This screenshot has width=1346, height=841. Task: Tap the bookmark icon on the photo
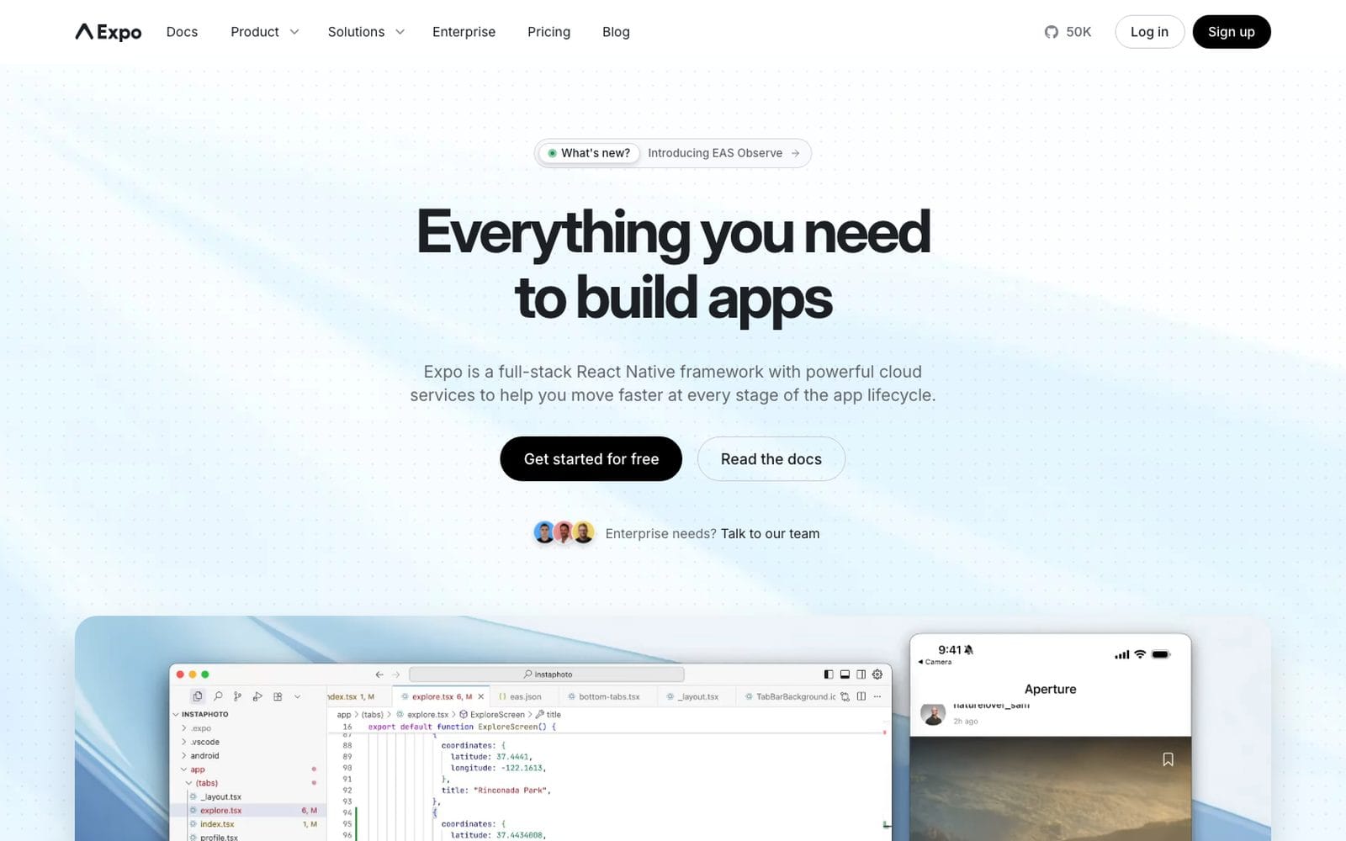pos(1168,759)
